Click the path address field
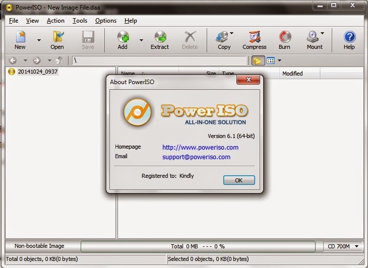This screenshot has height=268, width=368. pyautogui.click(x=159, y=60)
